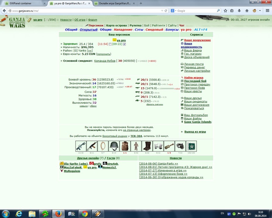Viewport: 272px width, 218px height.
Task: Open the Windows Start button
Action: tap(5, 214)
